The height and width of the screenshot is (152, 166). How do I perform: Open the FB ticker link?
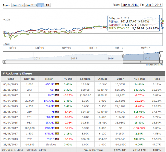(x=53, y=112)
